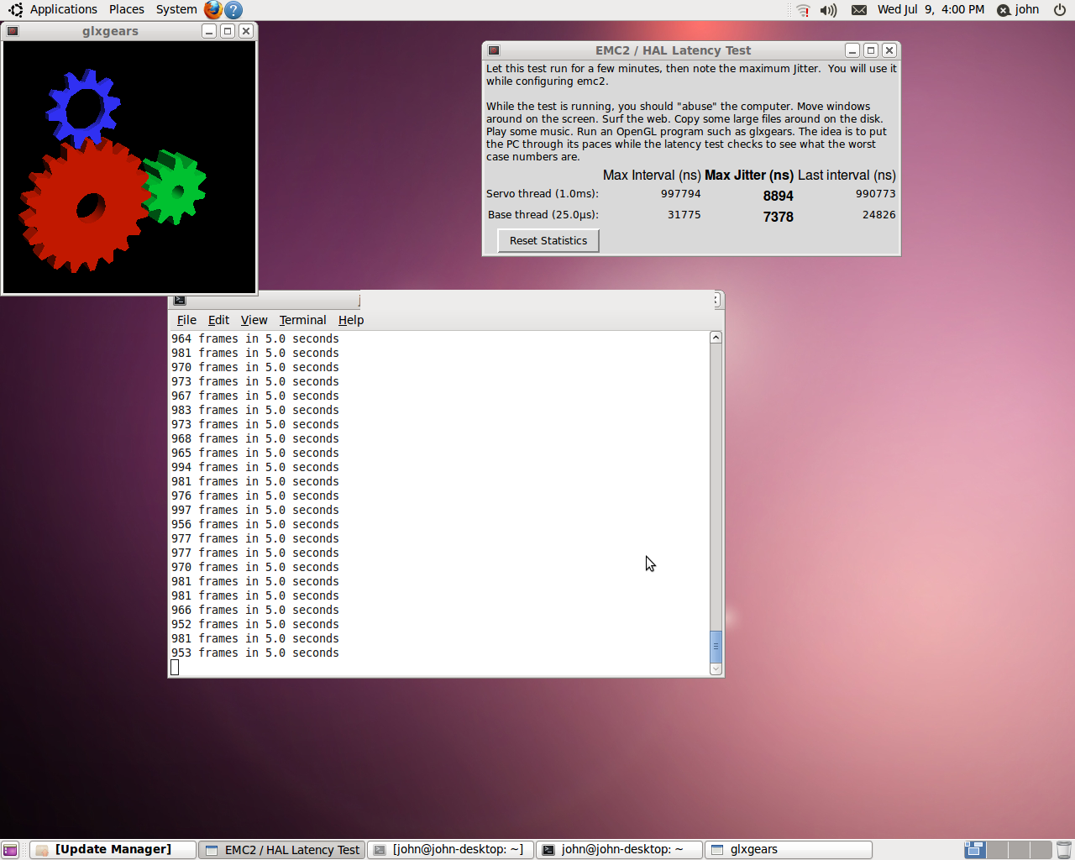Viewport: 1075px width, 860px height.
Task: Open the mail envelope indicator
Action: pyautogui.click(x=858, y=10)
